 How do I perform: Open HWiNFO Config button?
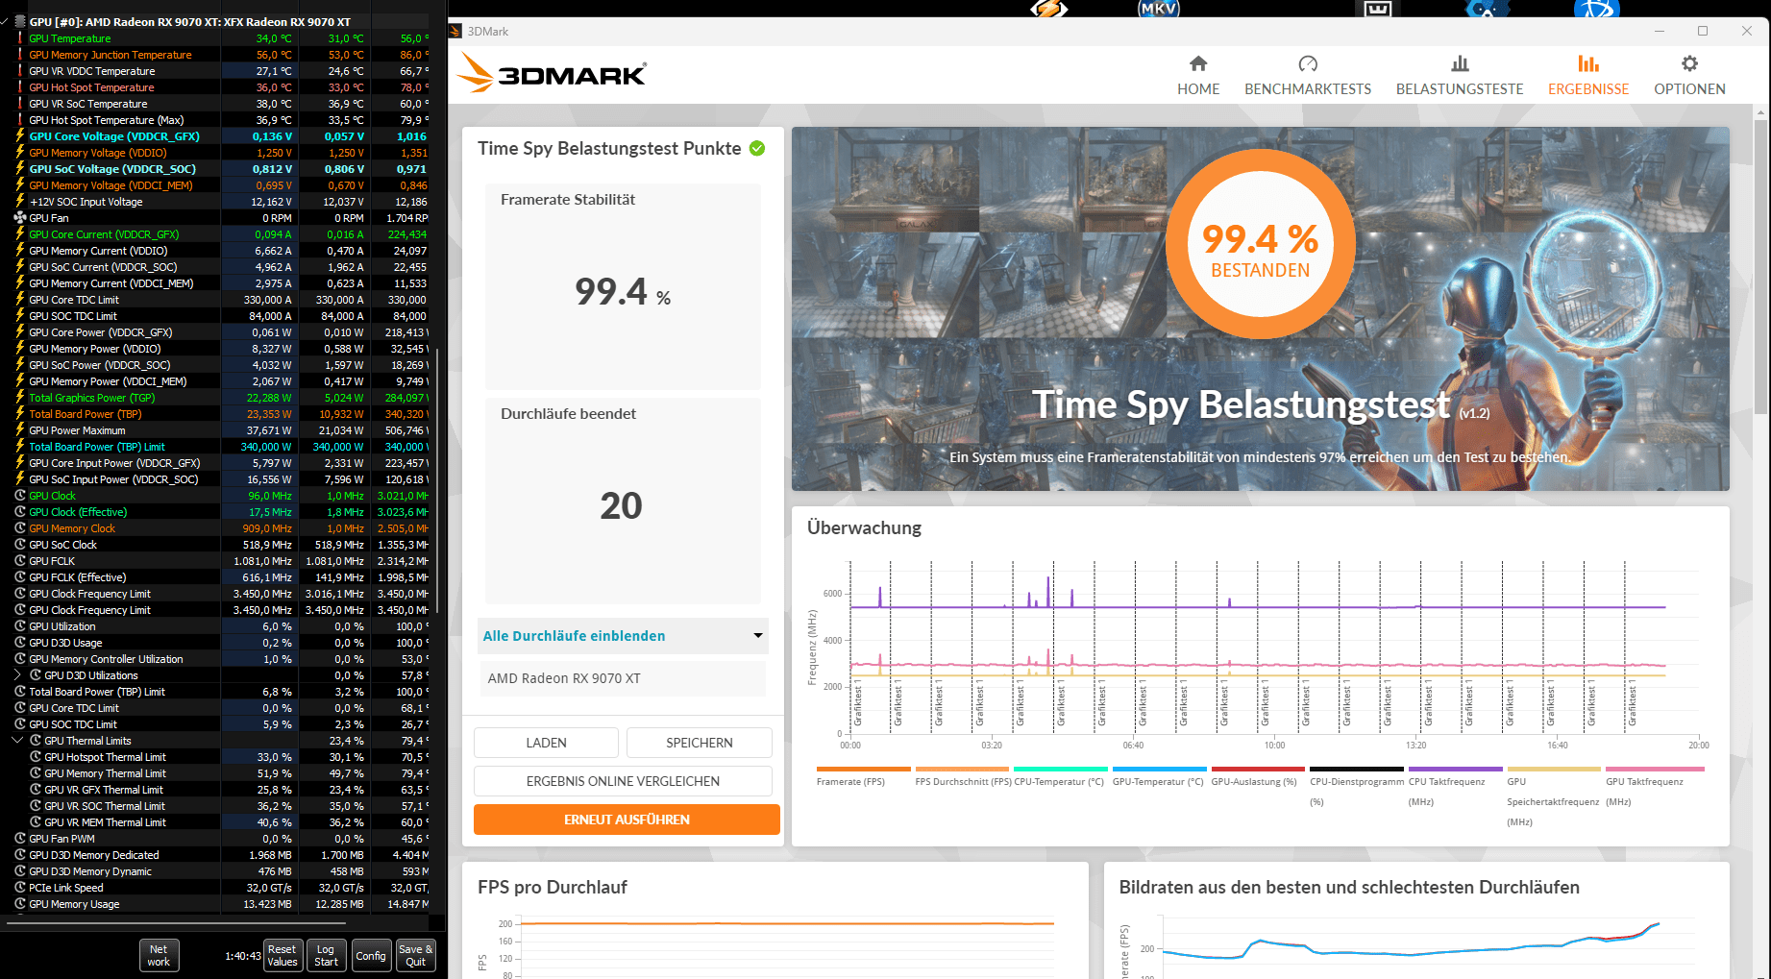[371, 955]
